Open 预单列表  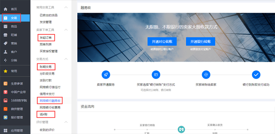point(46,44)
